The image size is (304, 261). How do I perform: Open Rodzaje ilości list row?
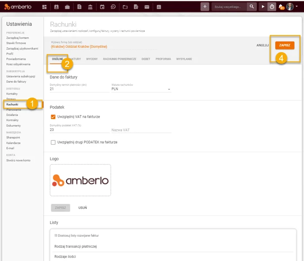[x=173, y=257]
